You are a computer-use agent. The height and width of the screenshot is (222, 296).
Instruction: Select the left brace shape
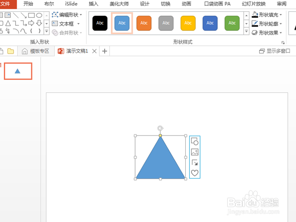(31, 31)
